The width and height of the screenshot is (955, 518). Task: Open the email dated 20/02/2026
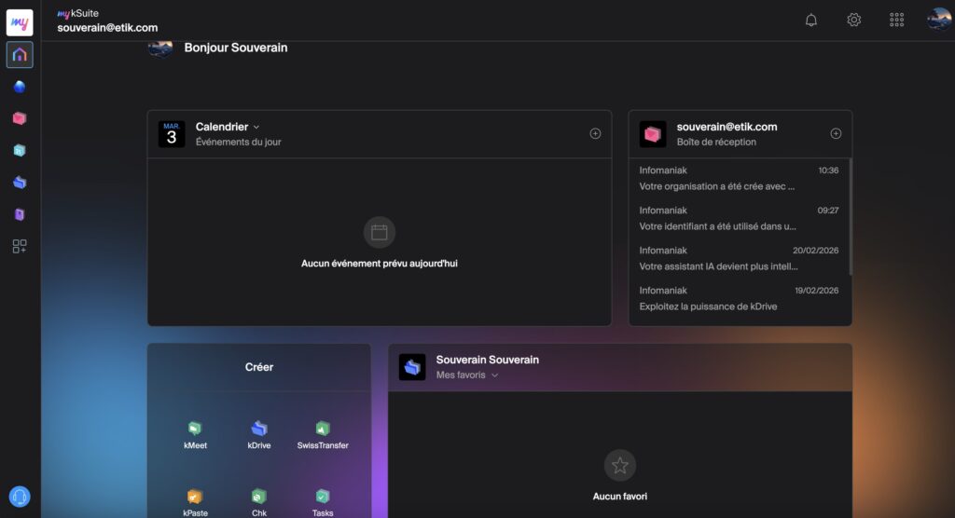point(739,258)
